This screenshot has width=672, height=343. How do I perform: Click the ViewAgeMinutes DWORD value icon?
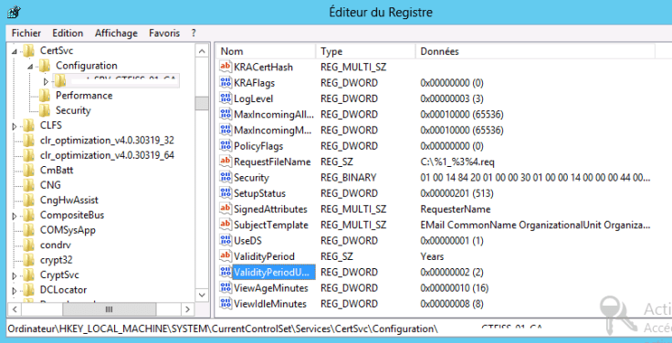tap(225, 287)
